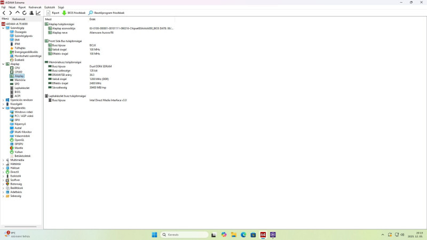Screen dimensions: 427x240
Task: Click the user profile icon in toolbar
Action: pyautogui.click(x=31, y=13)
